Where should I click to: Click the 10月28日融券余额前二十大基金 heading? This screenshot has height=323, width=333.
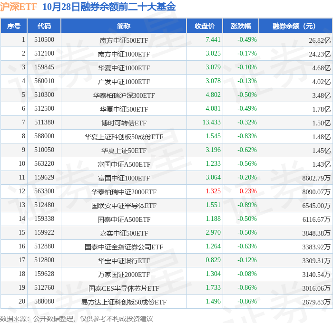click(109, 7)
